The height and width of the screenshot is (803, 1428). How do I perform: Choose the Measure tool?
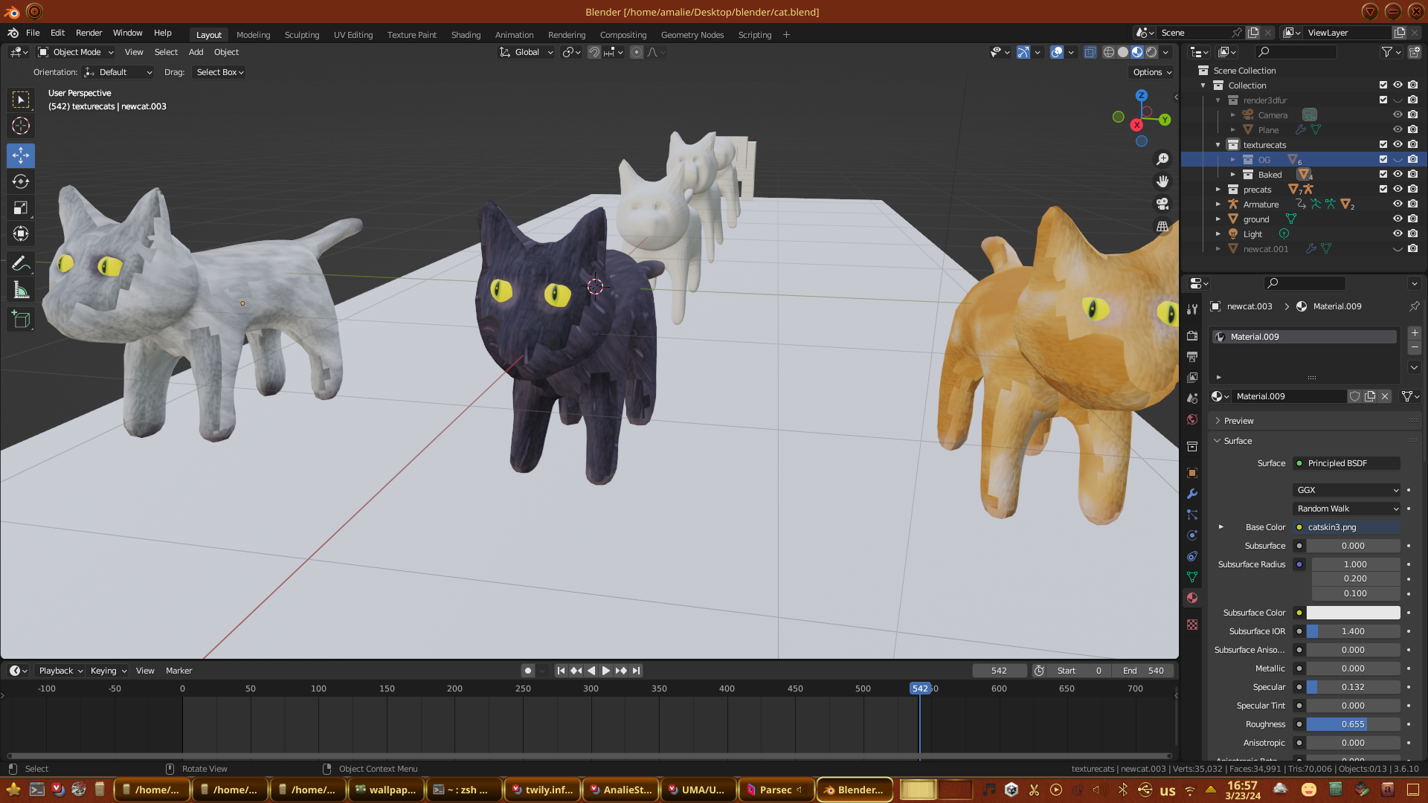tap(21, 291)
